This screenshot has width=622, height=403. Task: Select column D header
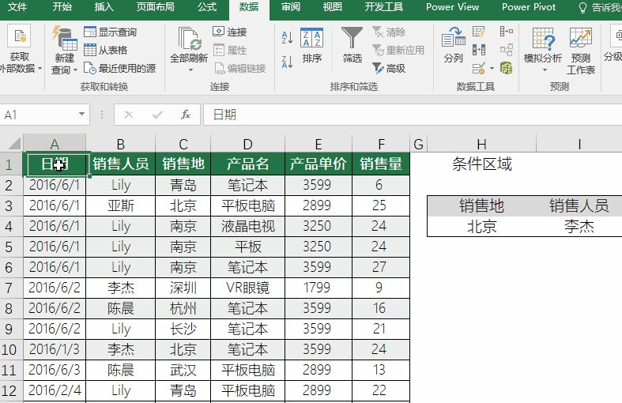[x=247, y=144]
